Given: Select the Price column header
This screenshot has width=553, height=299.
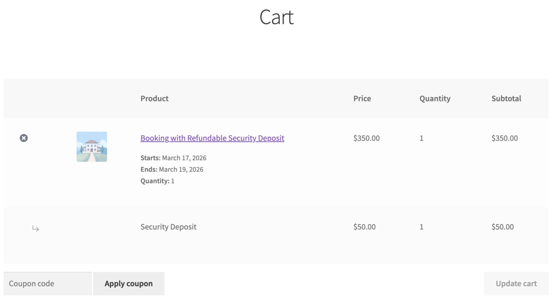Looking at the screenshot, I should (x=362, y=98).
